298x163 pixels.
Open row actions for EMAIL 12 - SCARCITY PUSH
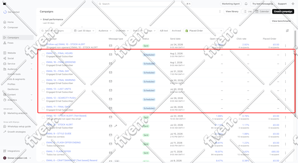click(x=285, y=99)
